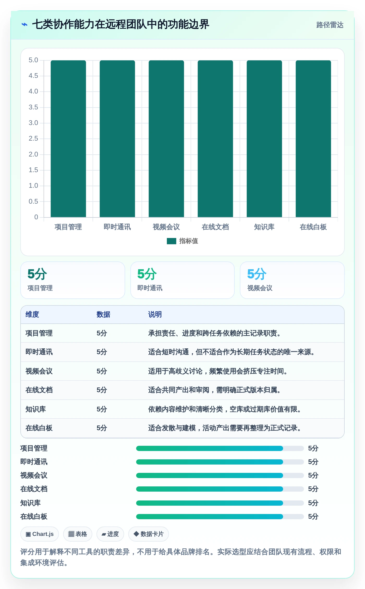The image size is (365, 589).
Task: Toggle the 指标值 legend color swatch
Action: point(171,241)
